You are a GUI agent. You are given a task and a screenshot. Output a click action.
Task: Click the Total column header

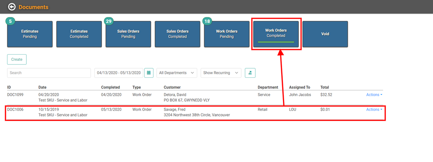(x=325, y=87)
